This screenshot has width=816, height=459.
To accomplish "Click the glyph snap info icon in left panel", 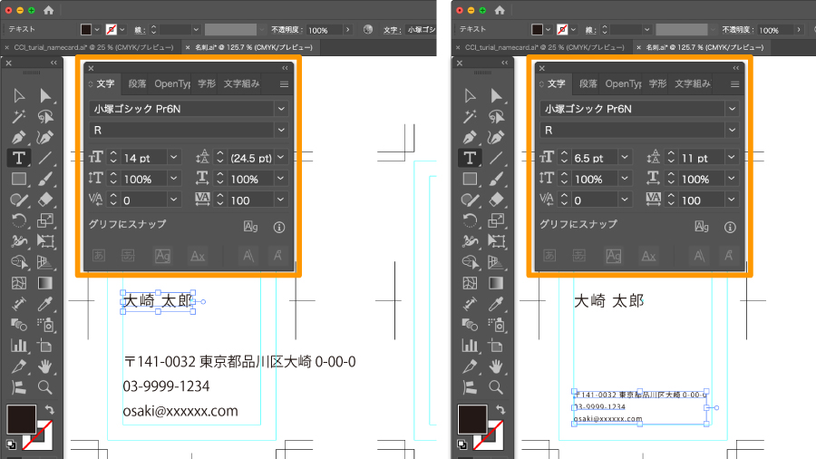I will [279, 228].
